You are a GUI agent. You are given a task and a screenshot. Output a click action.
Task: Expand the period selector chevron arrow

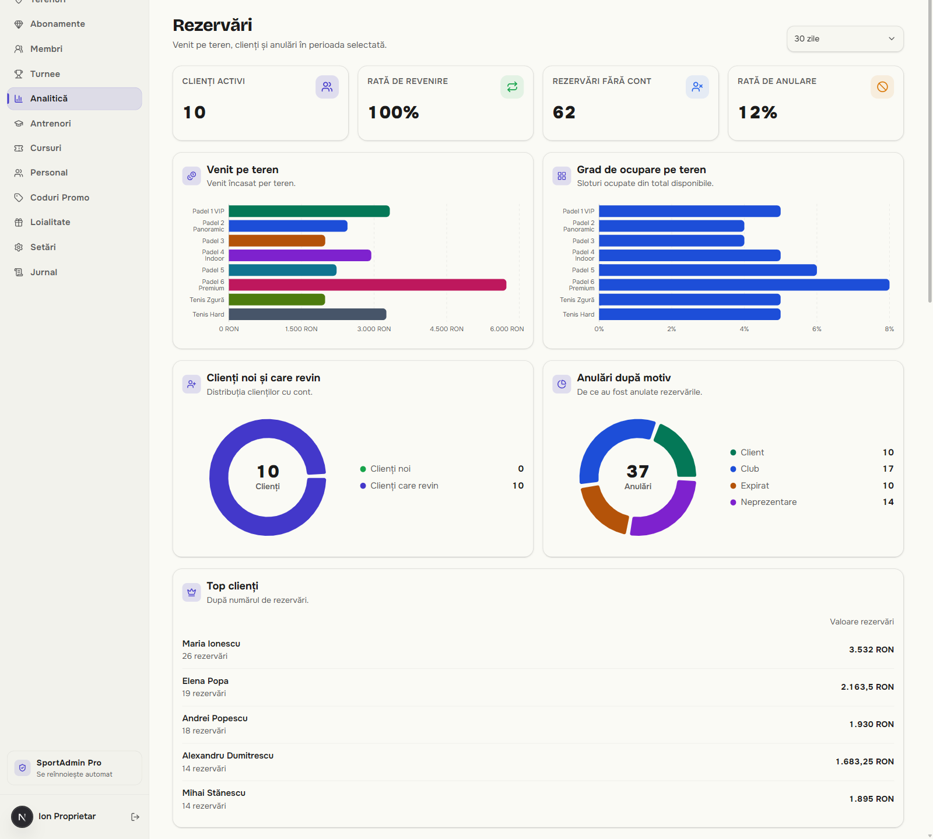point(892,38)
